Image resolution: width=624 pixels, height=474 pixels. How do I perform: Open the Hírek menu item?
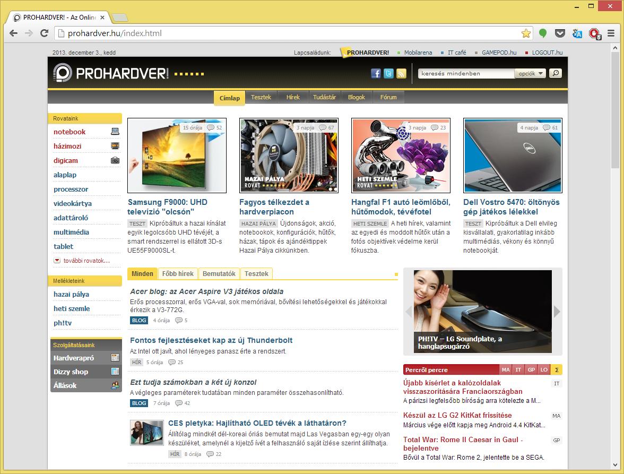click(293, 97)
